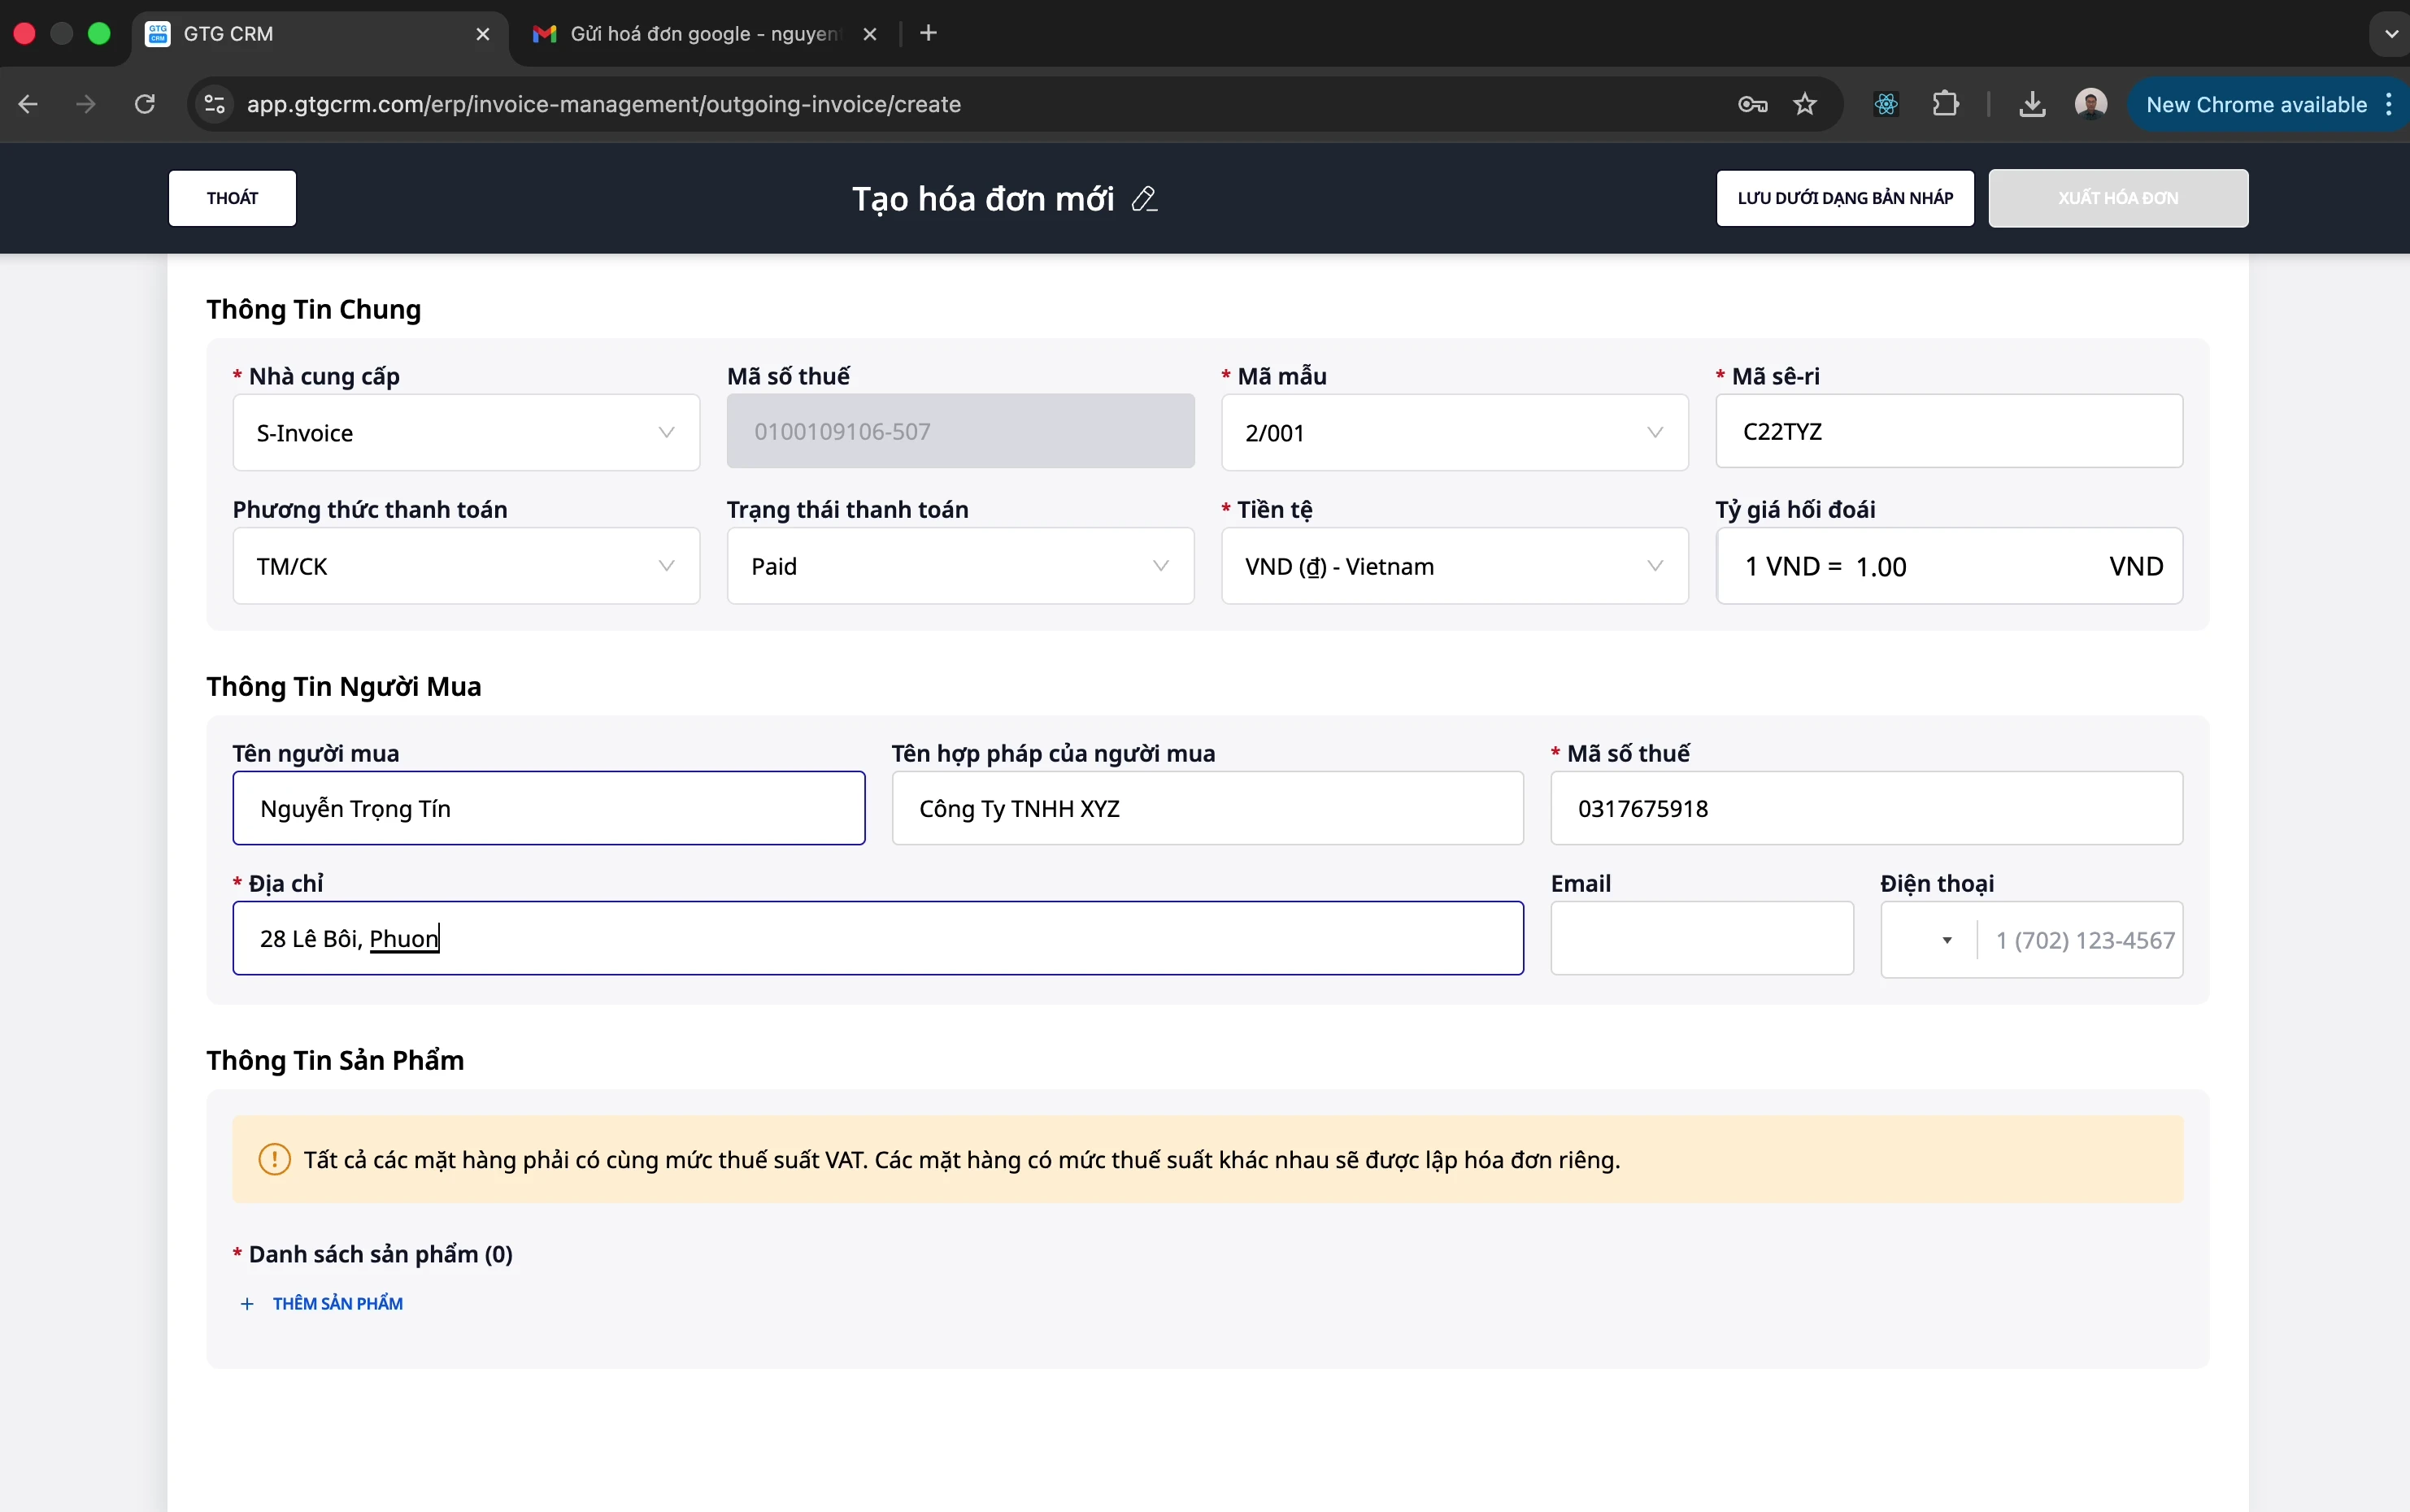Click the THÊM SẢN PHẨM link
This screenshot has width=2410, height=1512.
click(337, 1303)
